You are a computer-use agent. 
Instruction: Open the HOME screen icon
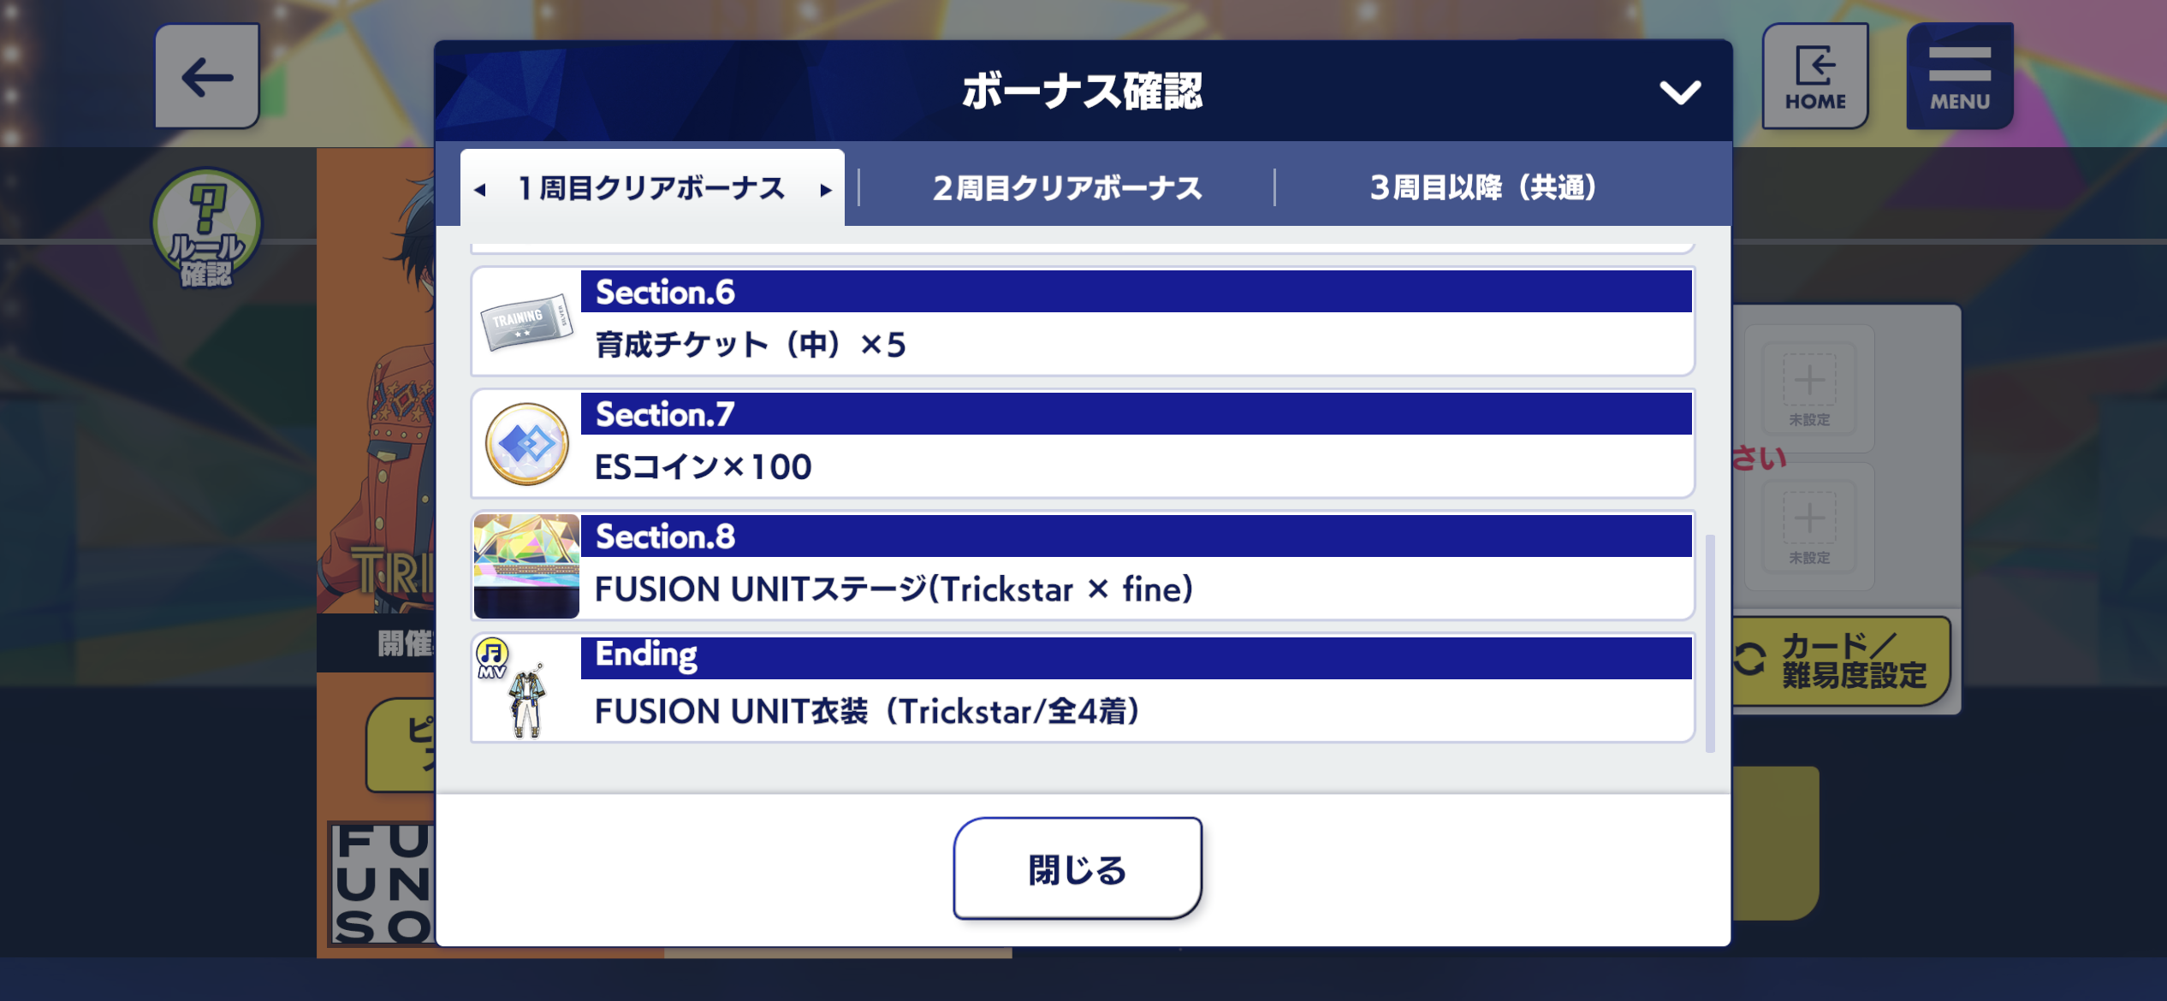click(1815, 76)
